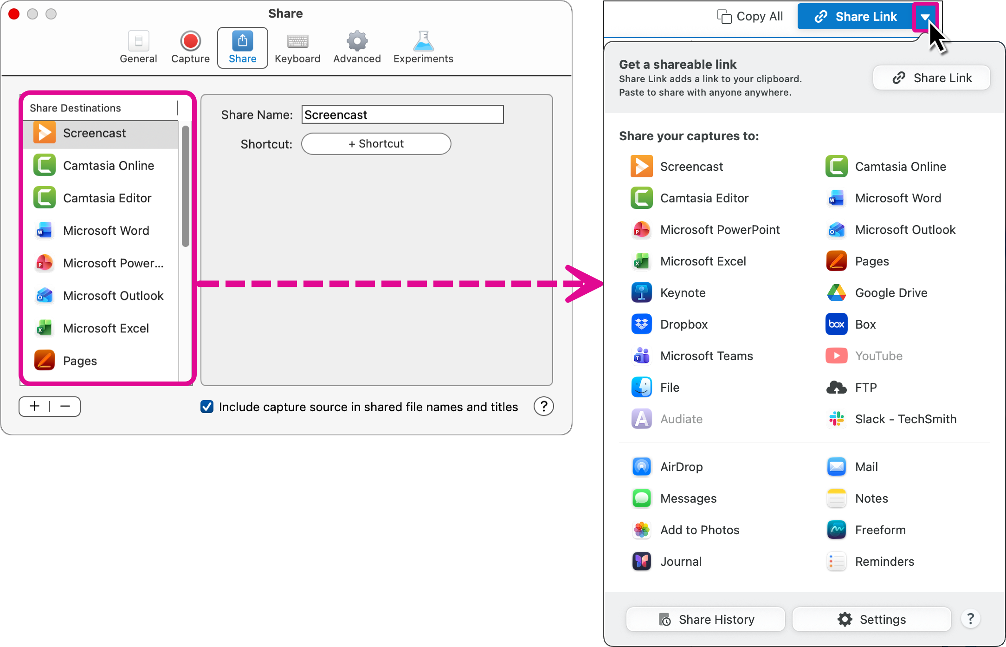The width and height of the screenshot is (1006, 647).
Task: Save capture to File destination
Action: click(655, 388)
